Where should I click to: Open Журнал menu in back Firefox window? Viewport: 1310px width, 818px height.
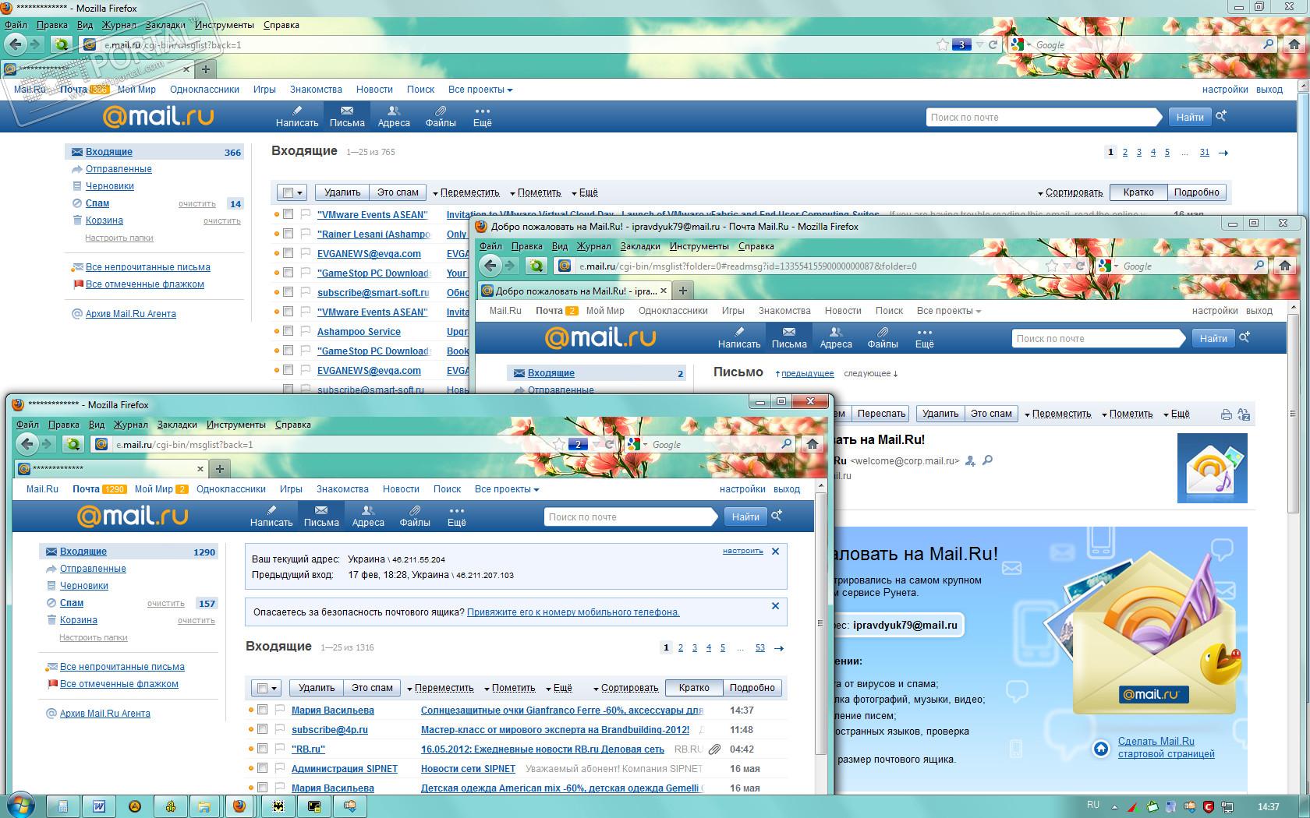click(119, 25)
